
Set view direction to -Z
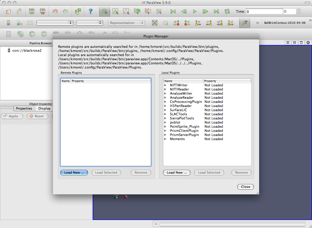[x=231, y=23]
